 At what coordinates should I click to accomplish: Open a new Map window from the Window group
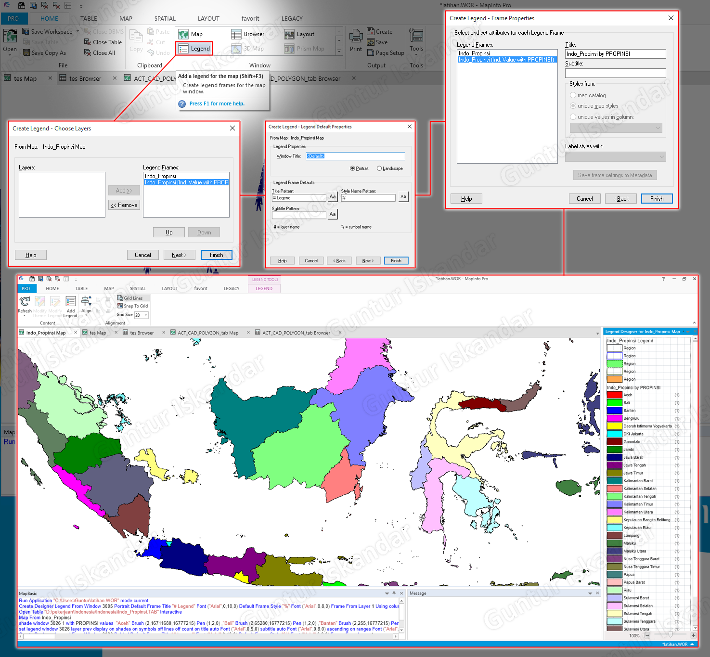(x=191, y=34)
